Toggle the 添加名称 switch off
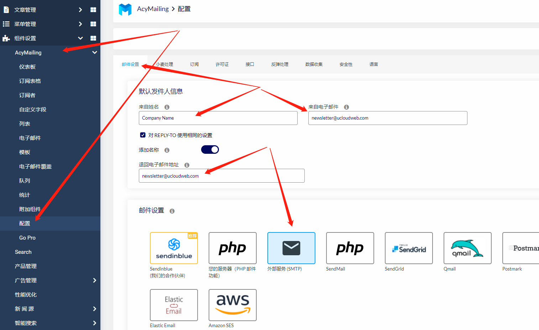 tap(210, 150)
